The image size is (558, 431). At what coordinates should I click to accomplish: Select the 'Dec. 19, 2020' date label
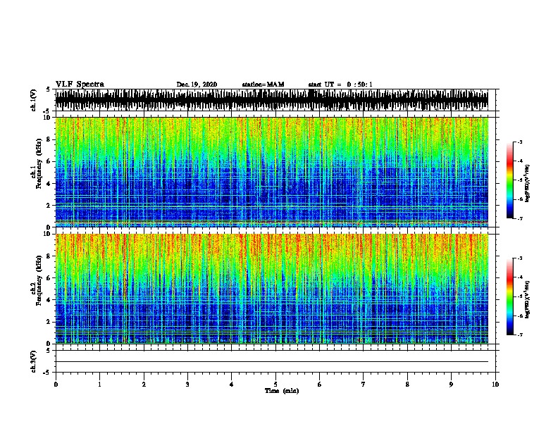(x=197, y=85)
